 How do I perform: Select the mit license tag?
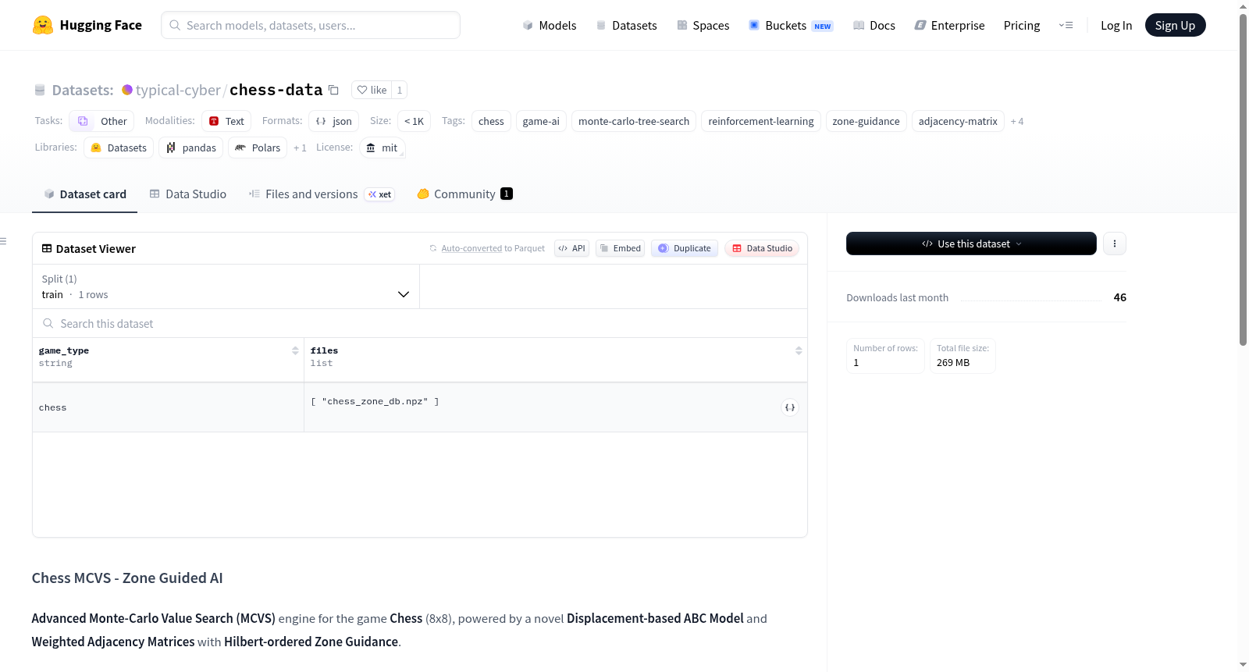tap(383, 148)
